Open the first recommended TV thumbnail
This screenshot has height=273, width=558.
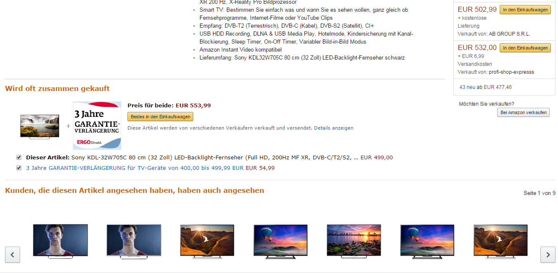click(60, 240)
